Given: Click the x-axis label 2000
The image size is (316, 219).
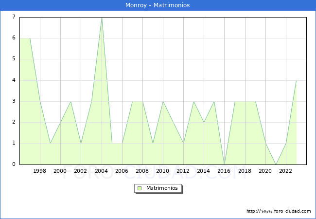Looking at the screenshot, I should (x=60, y=171).
